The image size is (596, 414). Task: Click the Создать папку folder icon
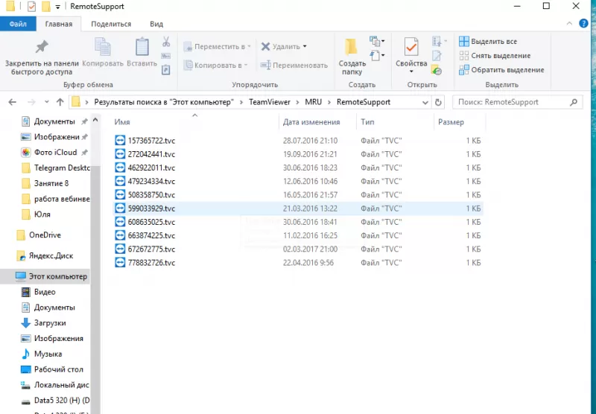pyautogui.click(x=351, y=47)
